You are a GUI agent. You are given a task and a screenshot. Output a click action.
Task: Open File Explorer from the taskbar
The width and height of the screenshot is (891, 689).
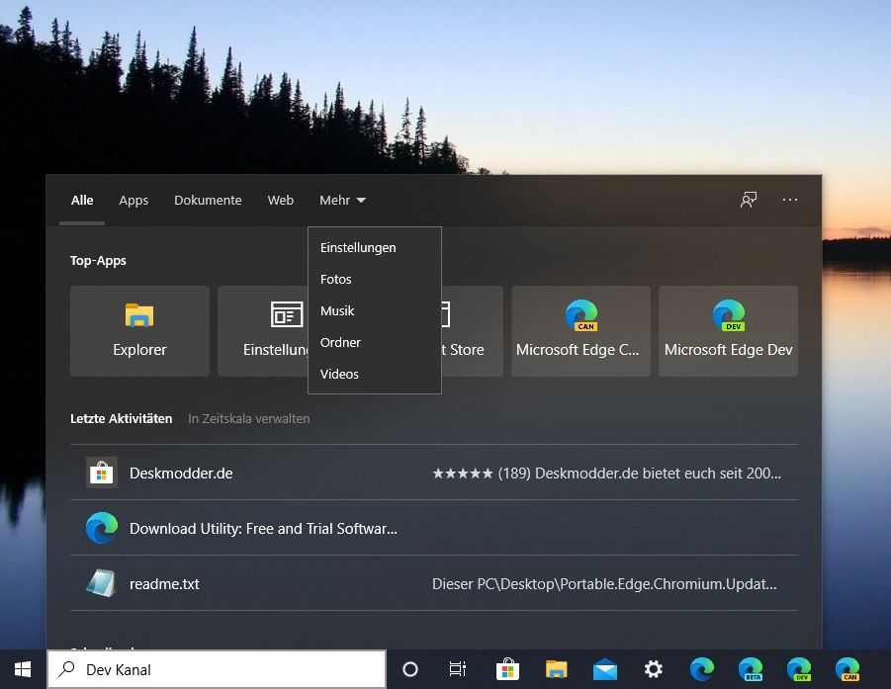(x=557, y=669)
